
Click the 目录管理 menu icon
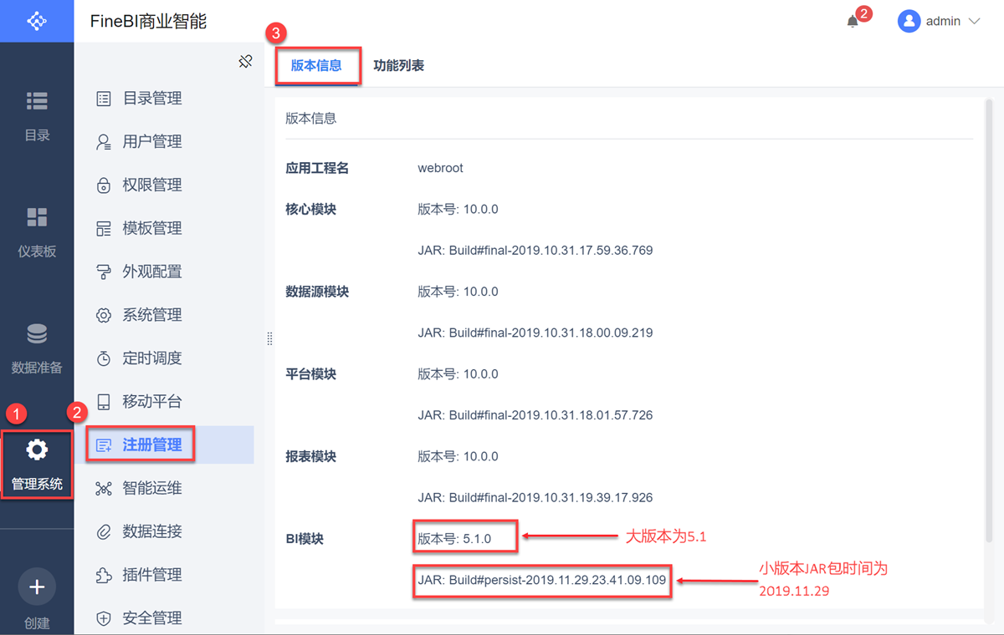pyautogui.click(x=104, y=99)
